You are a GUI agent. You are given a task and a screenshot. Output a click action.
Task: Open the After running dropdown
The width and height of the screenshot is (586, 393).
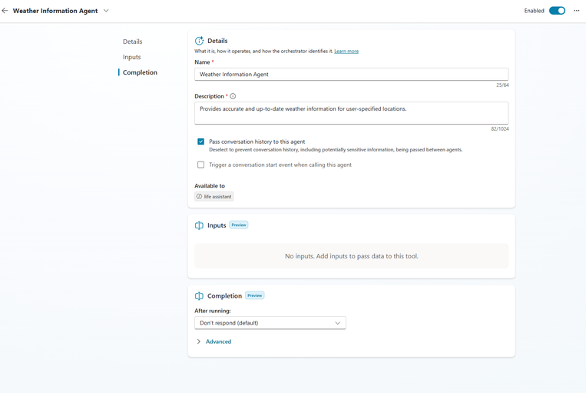click(x=270, y=323)
